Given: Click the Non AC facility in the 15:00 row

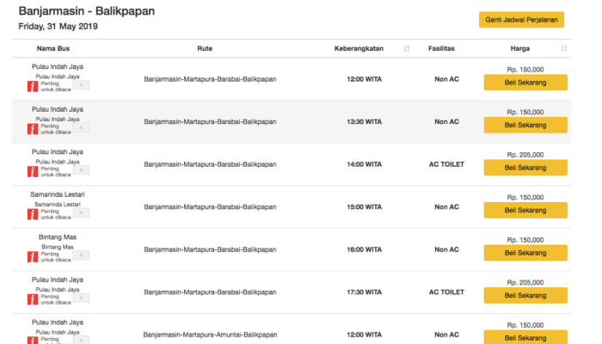Looking at the screenshot, I should (x=446, y=207).
